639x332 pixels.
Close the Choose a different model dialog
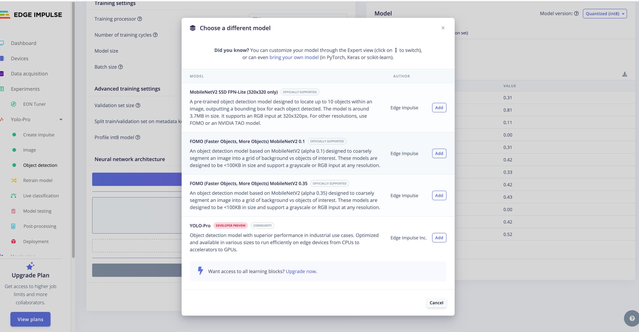pos(443,28)
